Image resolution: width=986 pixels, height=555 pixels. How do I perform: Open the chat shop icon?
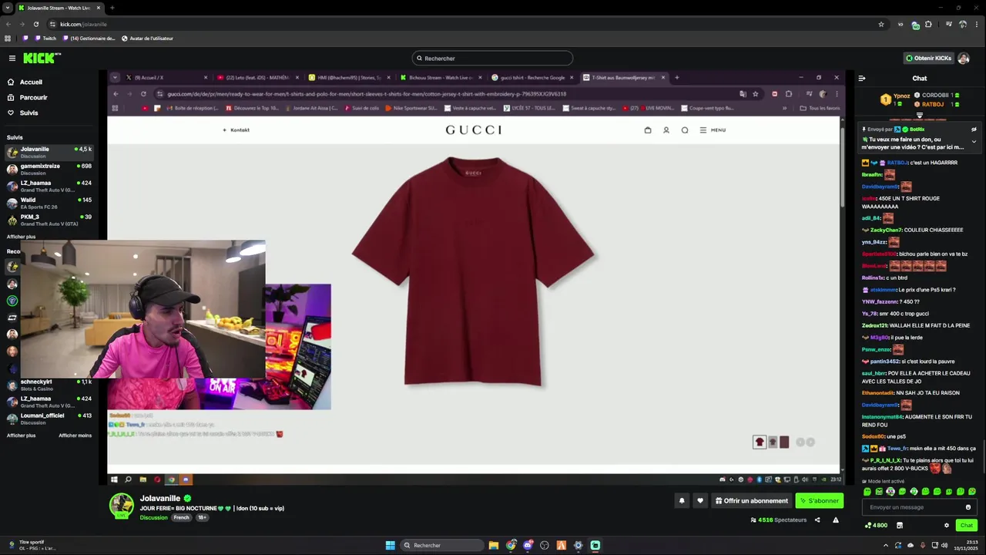point(899,526)
